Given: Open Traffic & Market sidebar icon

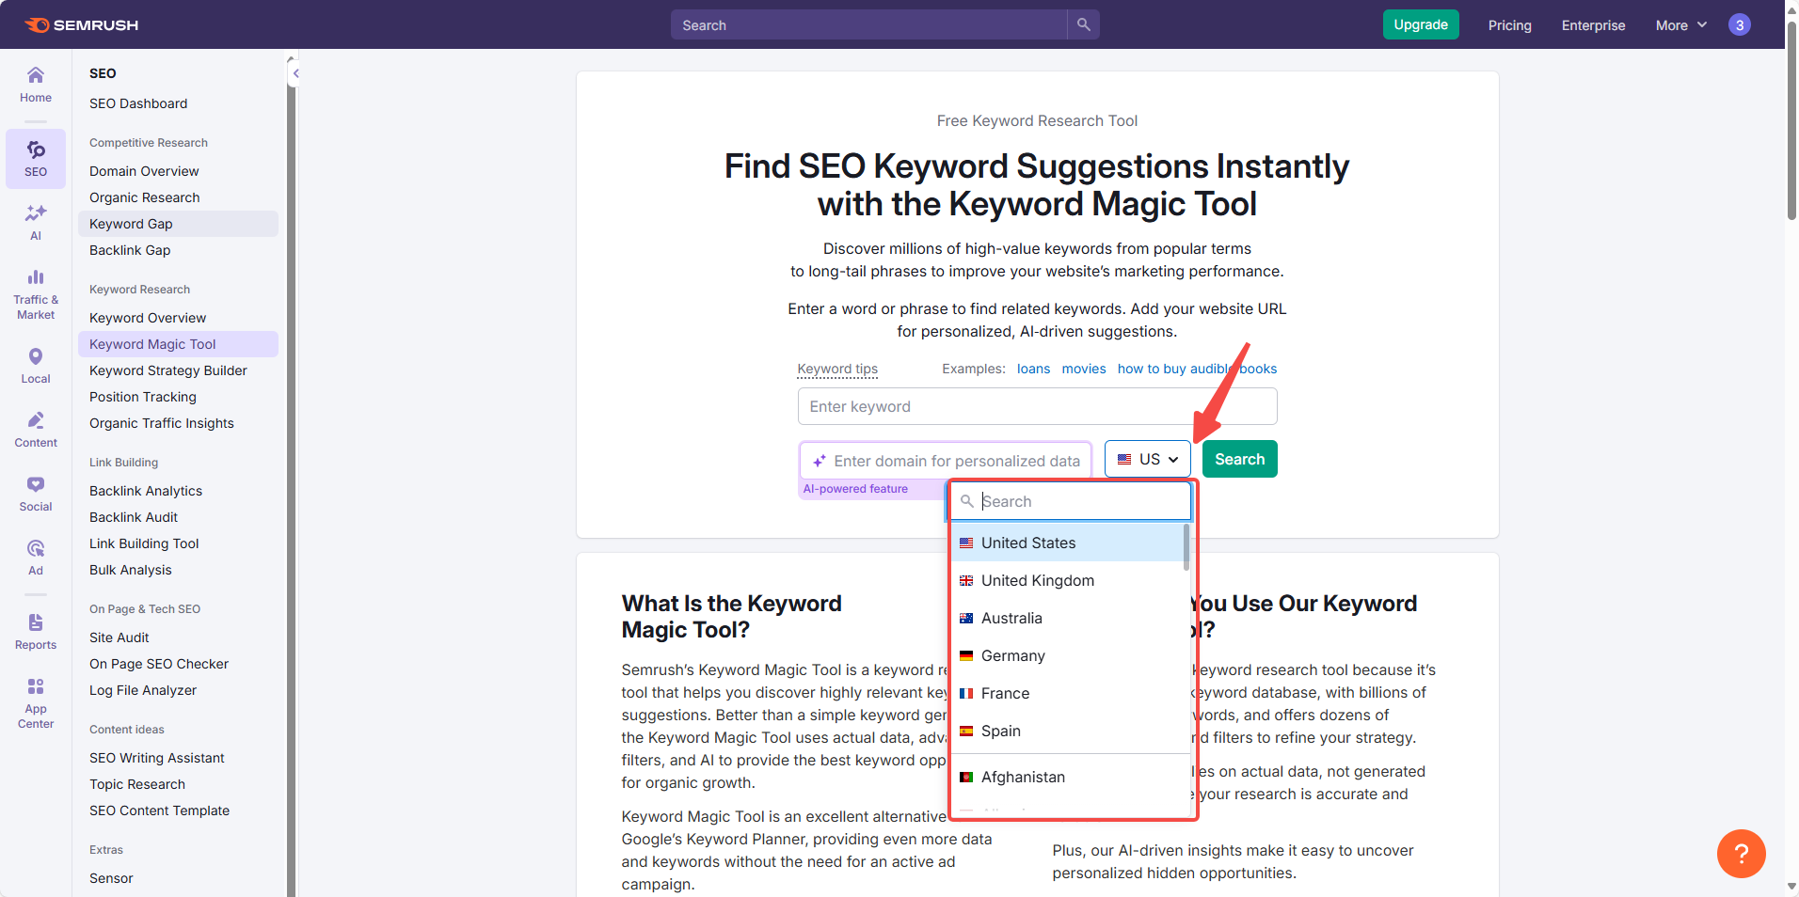Looking at the screenshot, I should 36,294.
